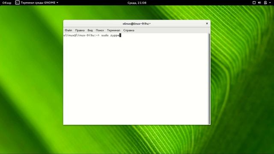This screenshot has height=154, width=274.
Task: Open the Правка menu
Action: point(80,30)
